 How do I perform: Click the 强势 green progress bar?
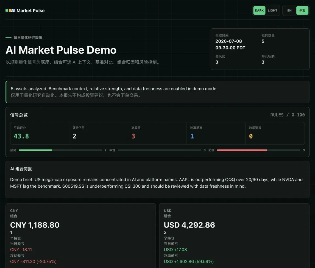coord(60,150)
